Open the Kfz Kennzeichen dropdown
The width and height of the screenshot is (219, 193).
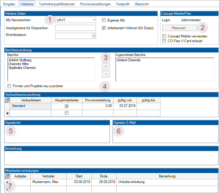pos(94,20)
